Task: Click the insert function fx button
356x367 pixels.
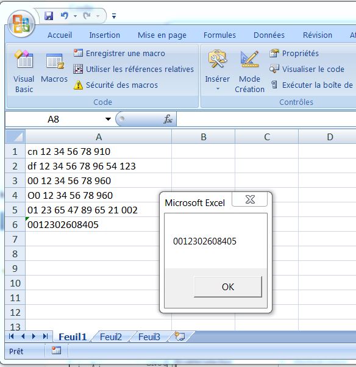Action: 168,119
